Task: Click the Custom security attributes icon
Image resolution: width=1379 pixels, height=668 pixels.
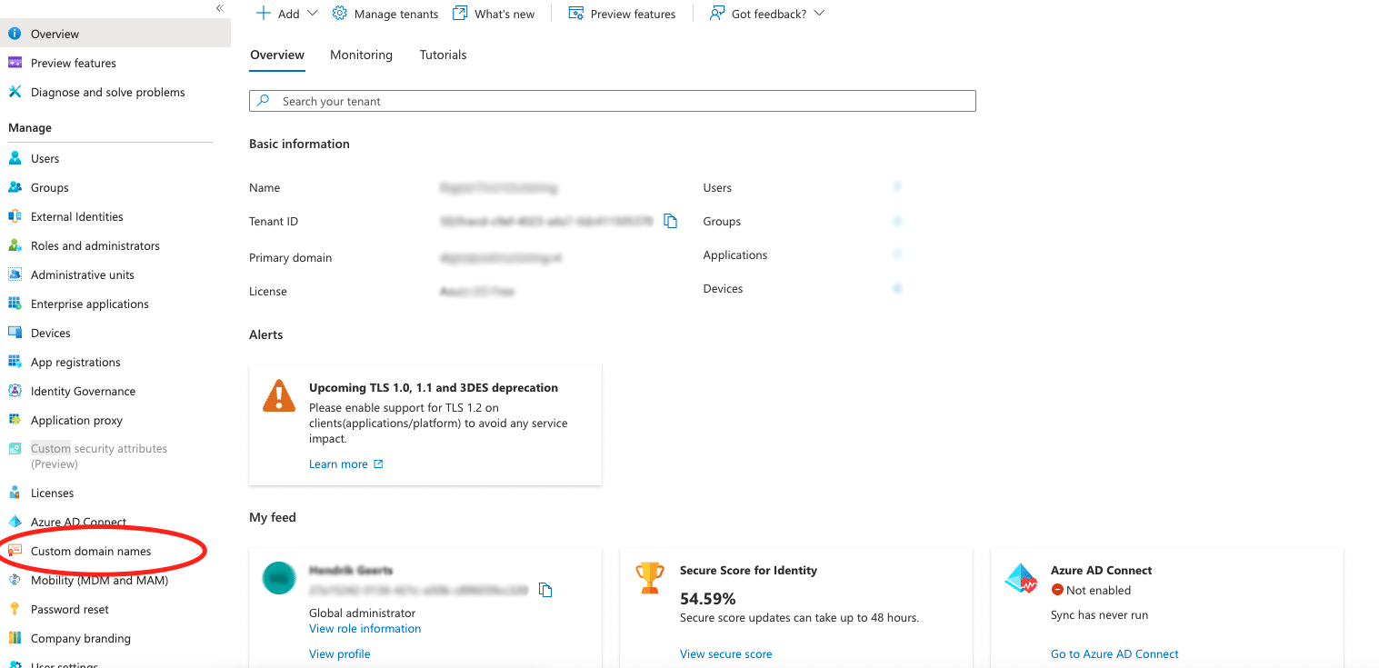Action: tap(15, 449)
